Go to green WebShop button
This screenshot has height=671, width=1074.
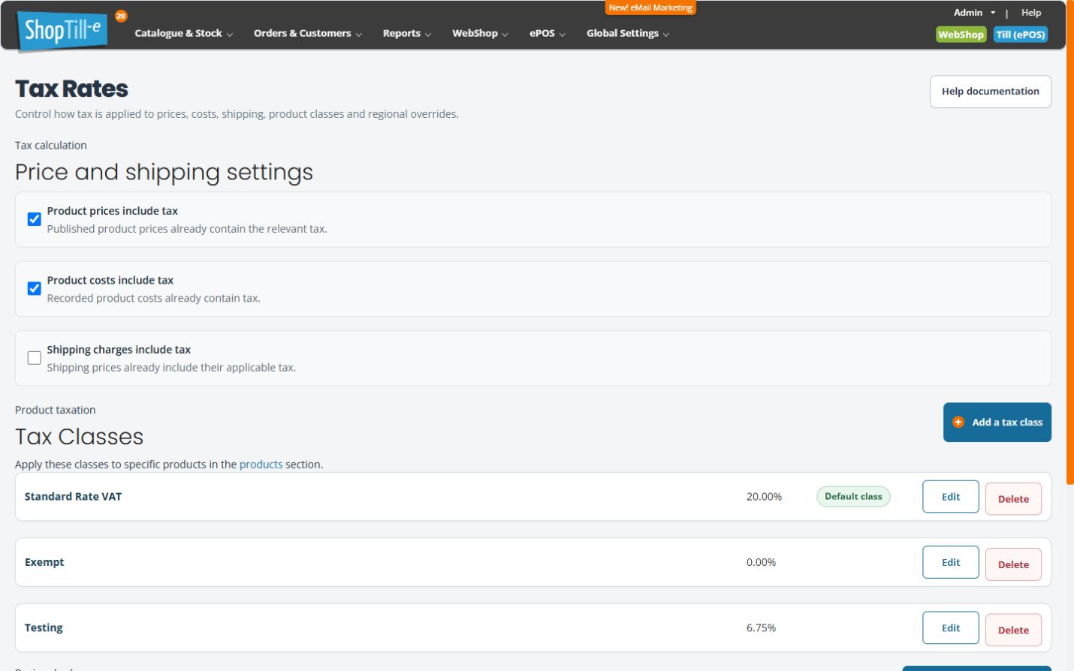961,35
